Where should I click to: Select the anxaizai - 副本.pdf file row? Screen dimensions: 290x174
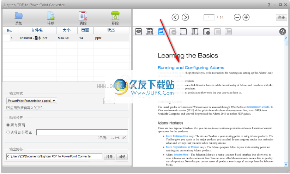point(66,38)
